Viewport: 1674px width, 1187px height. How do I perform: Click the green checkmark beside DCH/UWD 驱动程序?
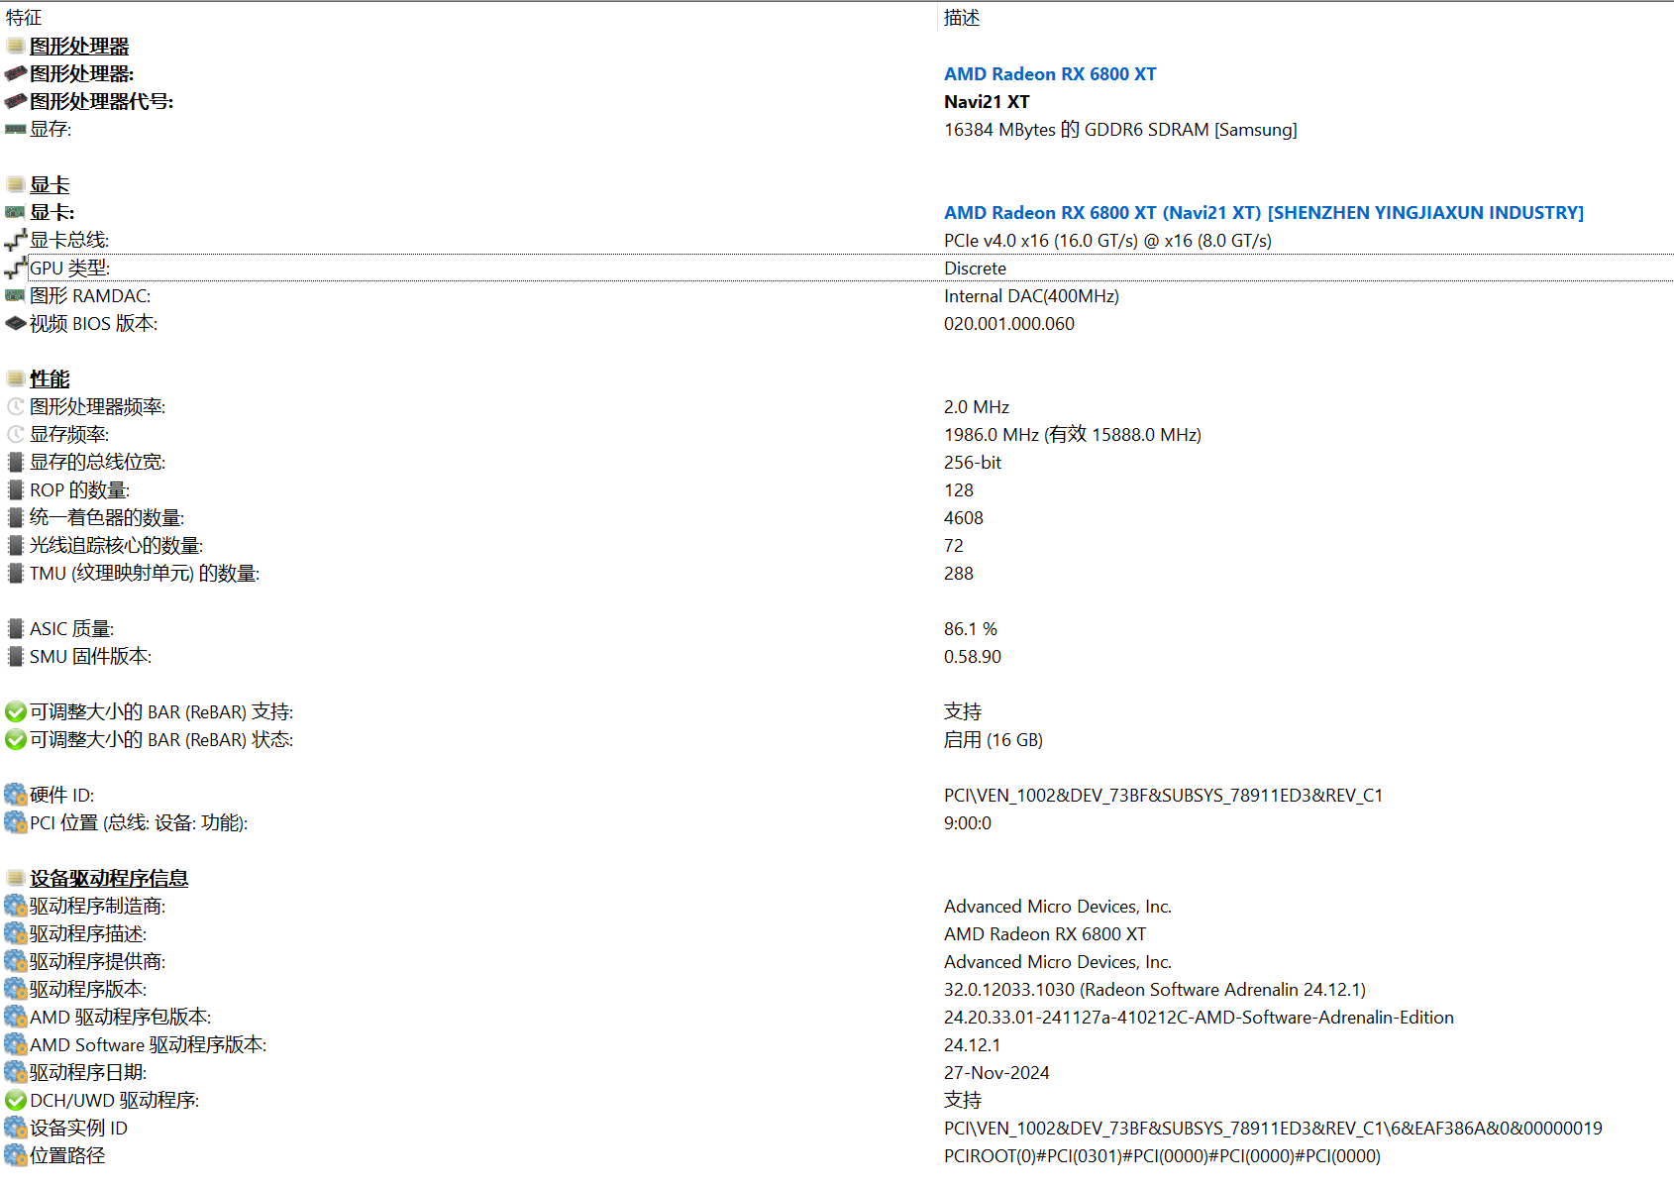[15, 1101]
